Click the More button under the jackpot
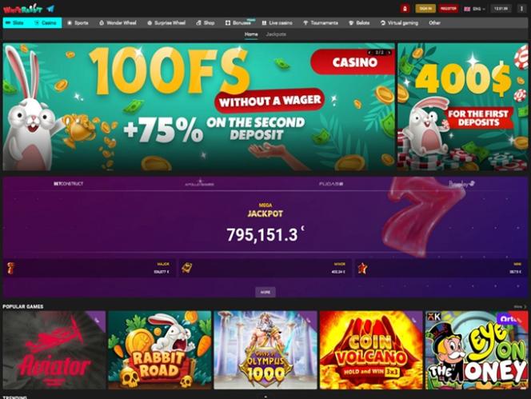The image size is (531, 399). (x=265, y=292)
